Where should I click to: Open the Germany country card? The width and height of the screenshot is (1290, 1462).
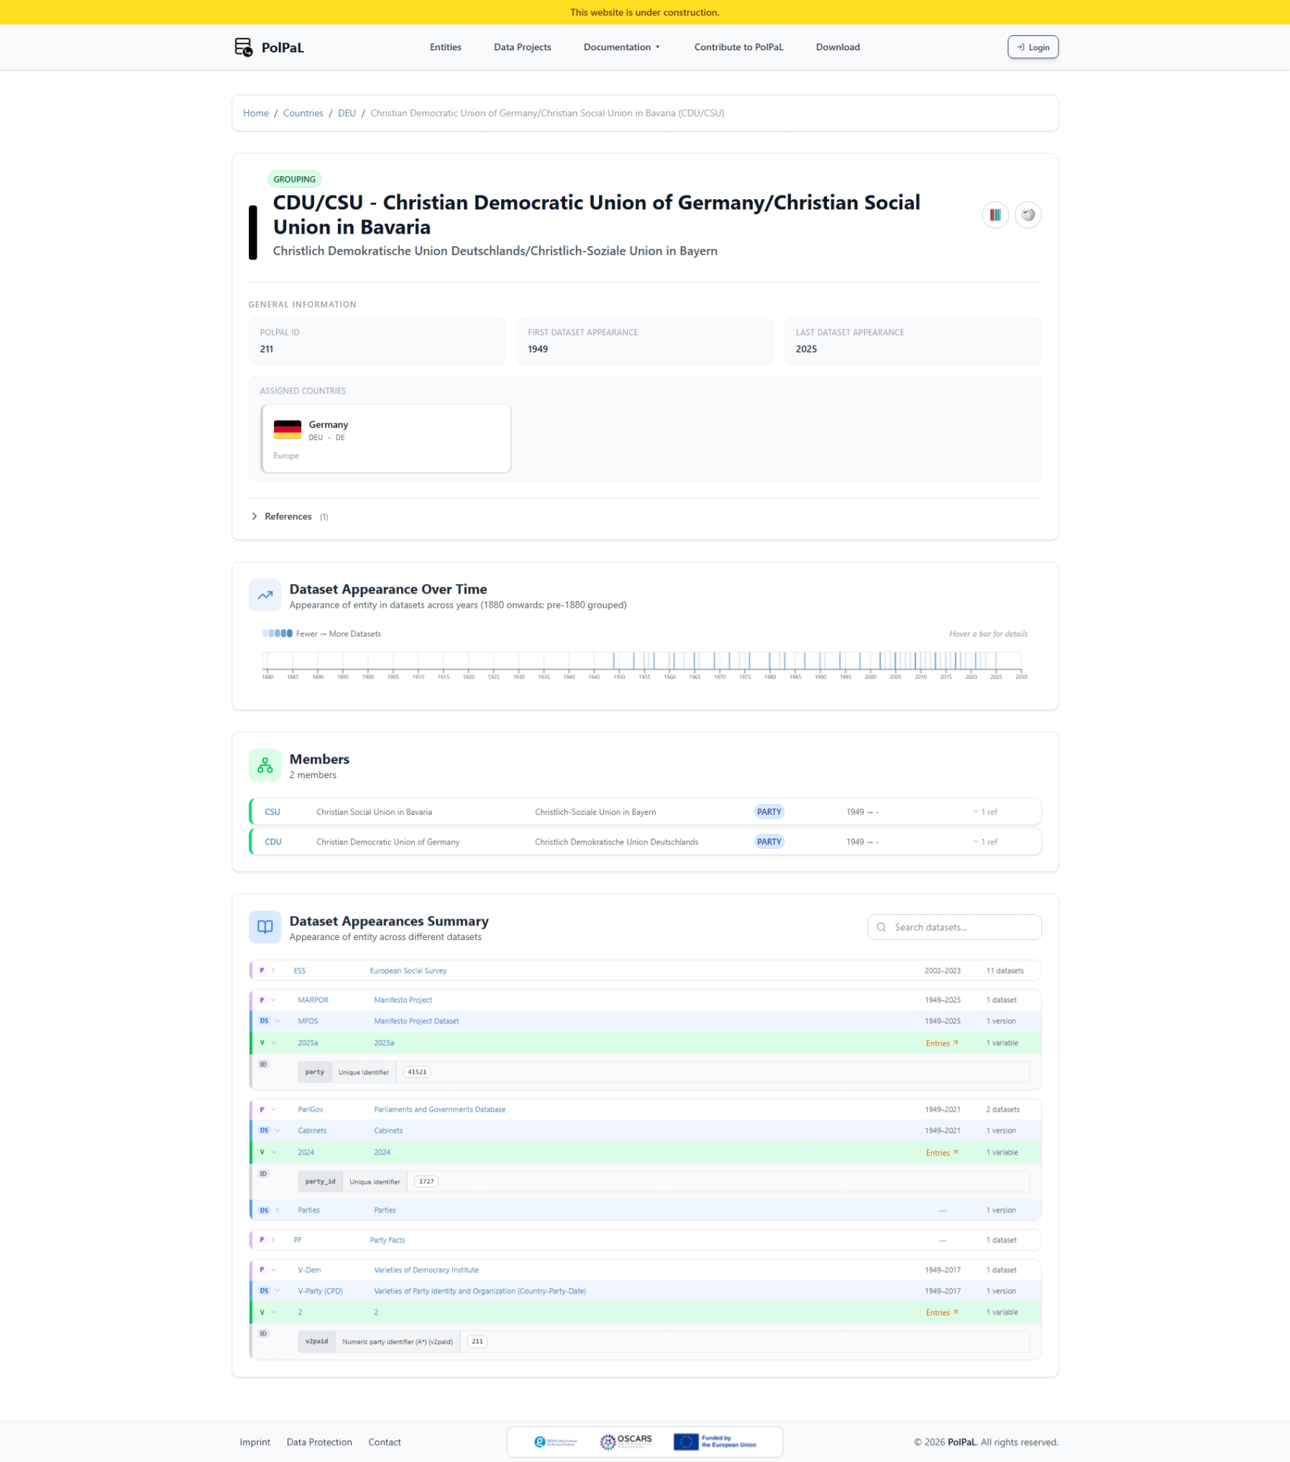point(386,439)
